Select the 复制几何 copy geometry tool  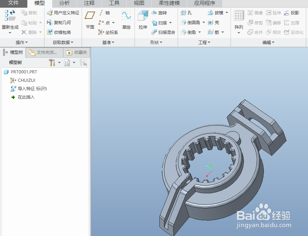pyautogui.click(x=59, y=22)
